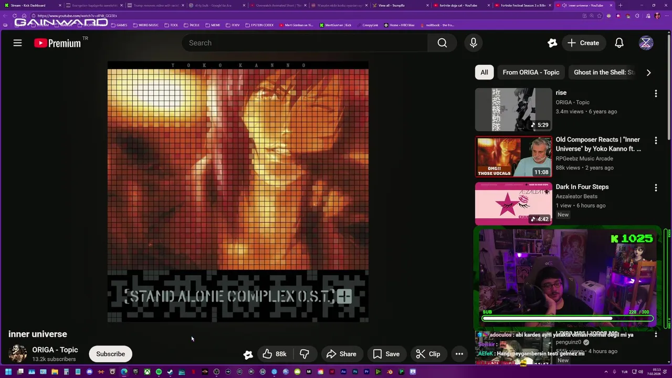The height and width of the screenshot is (378, 672).
Task: Open Adobe Audition from the taskbar
Action: pyautogui.click(x=343, y=372)
